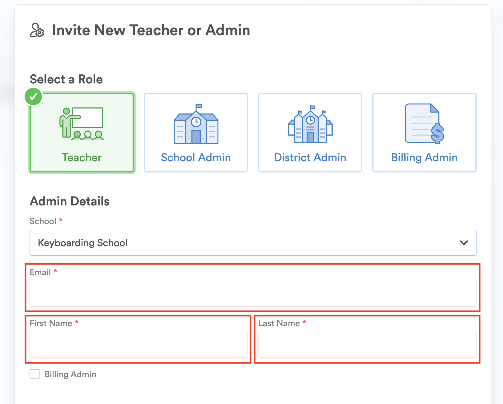
Task: Click the Email input field
Action: 253,294
